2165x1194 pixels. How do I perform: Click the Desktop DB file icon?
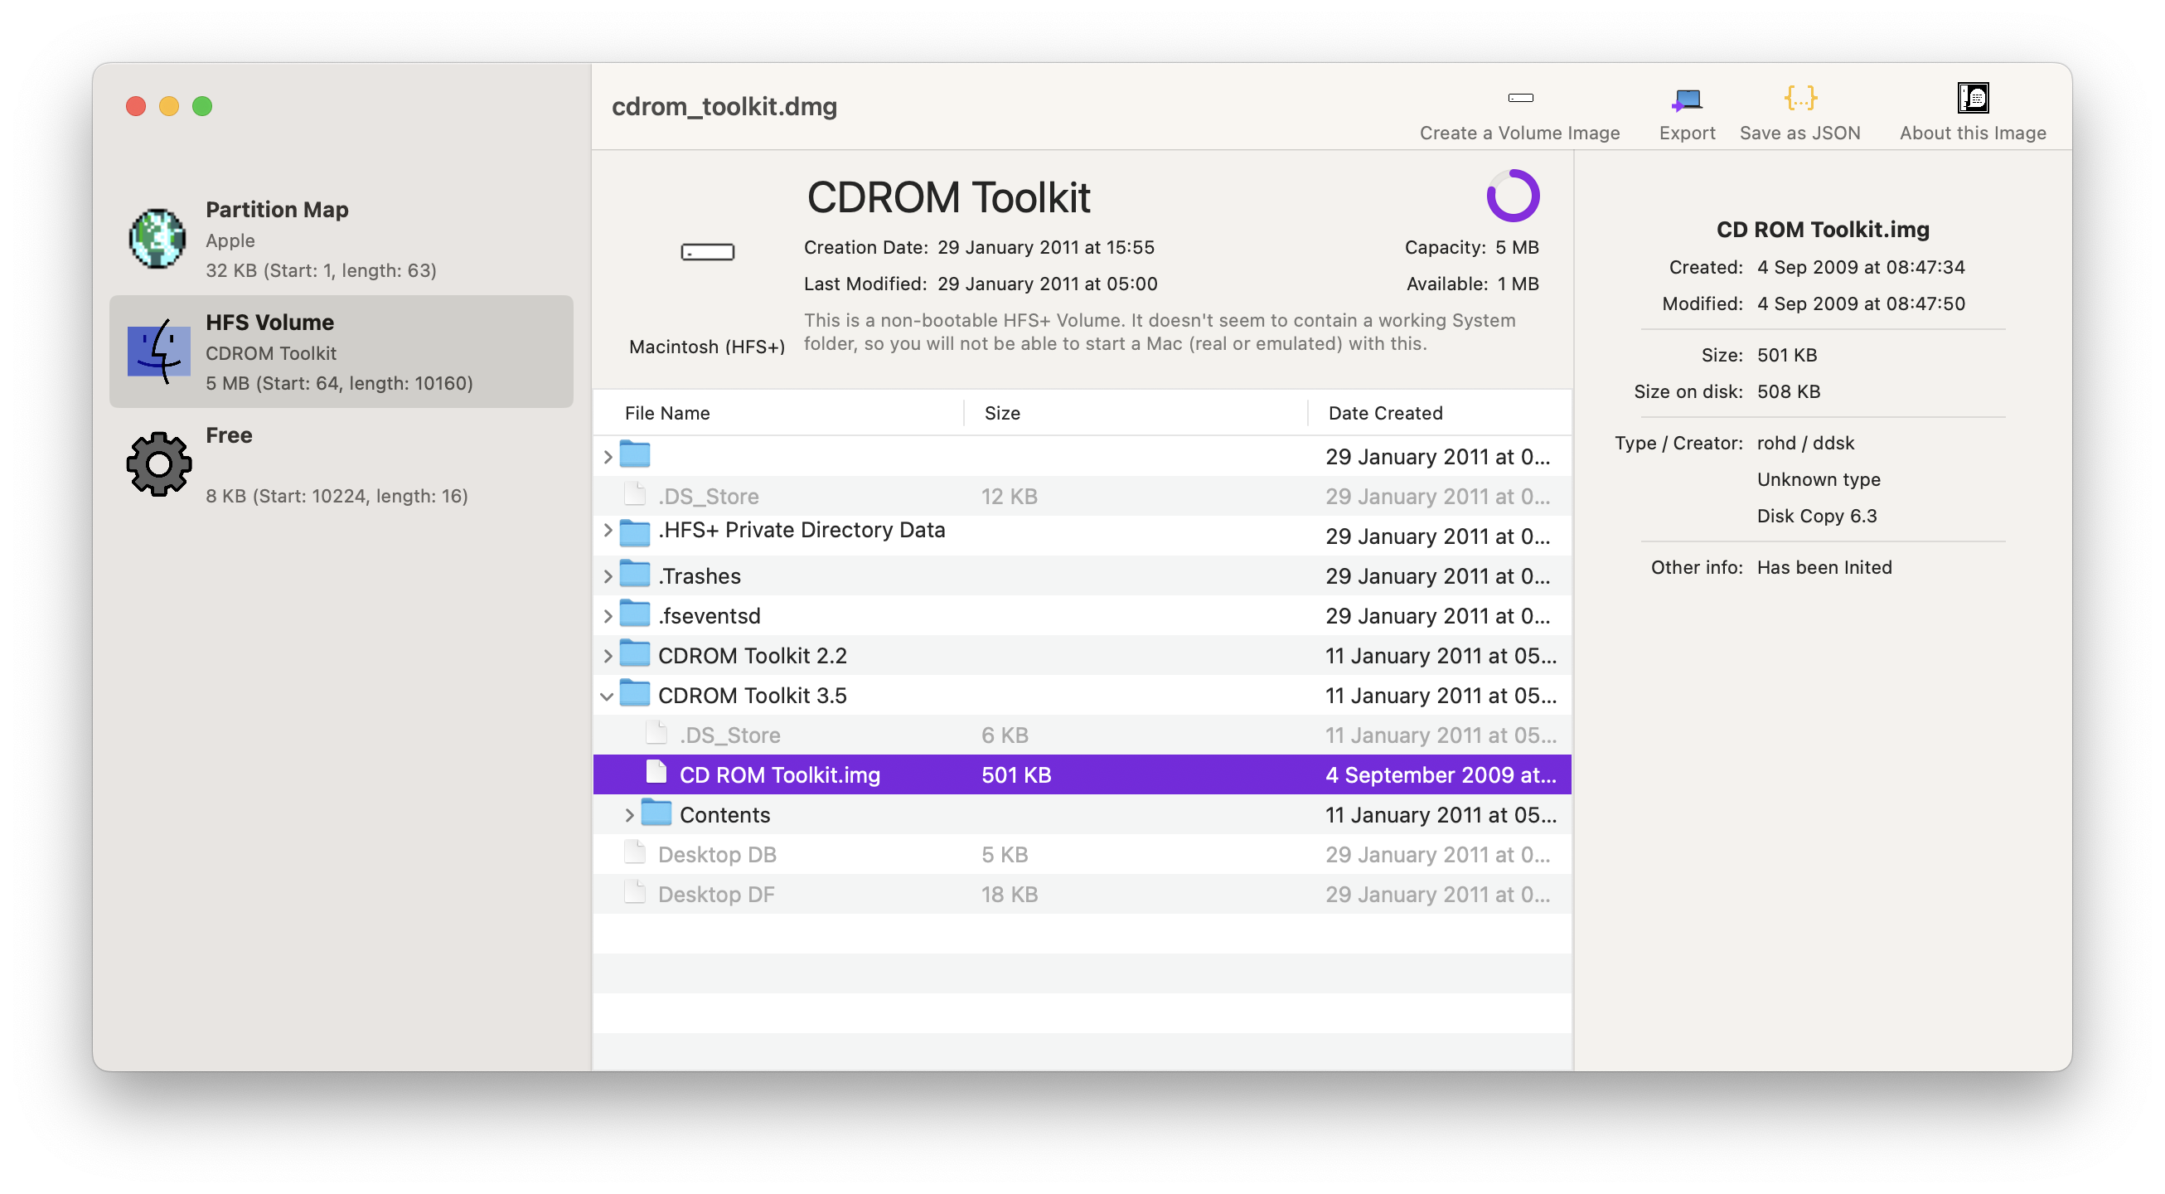tap(635, 852)
